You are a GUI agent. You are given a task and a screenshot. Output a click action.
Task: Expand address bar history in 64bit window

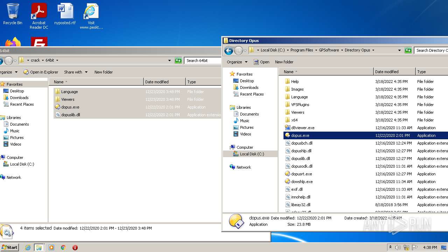(x=169, y=61)
